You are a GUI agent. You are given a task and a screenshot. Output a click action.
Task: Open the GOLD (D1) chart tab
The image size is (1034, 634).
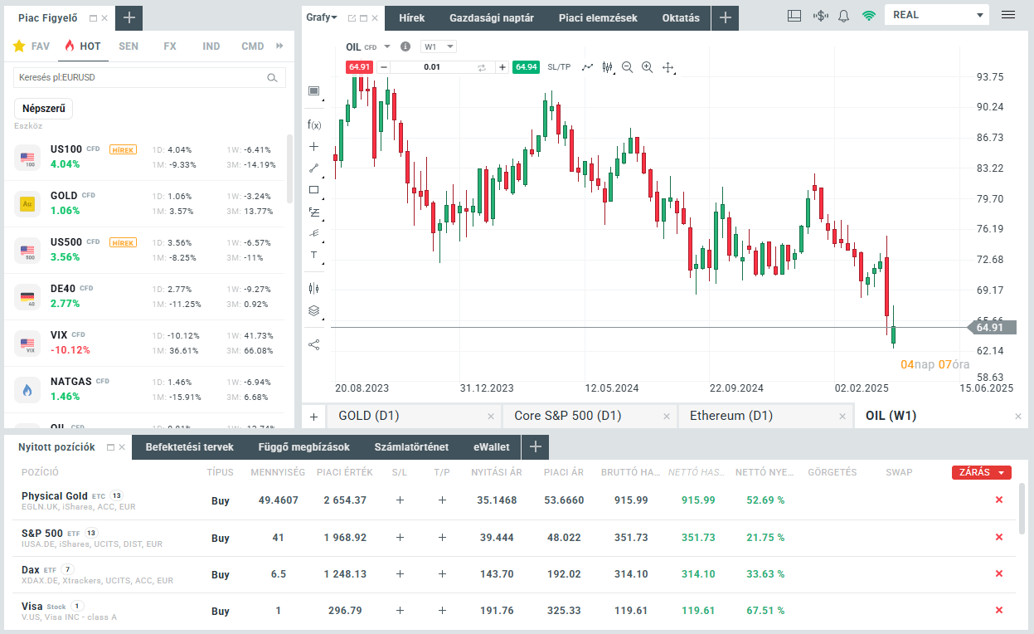[x=369, y=416]
